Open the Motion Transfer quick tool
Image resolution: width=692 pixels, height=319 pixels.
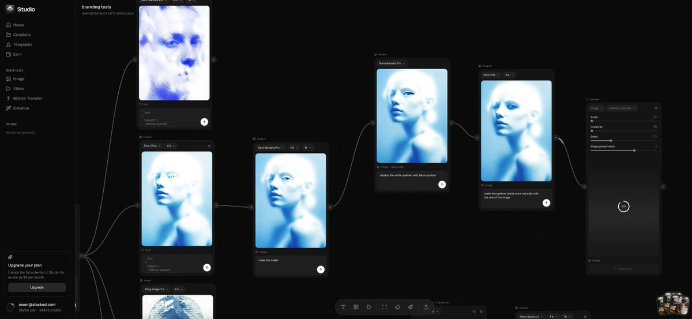(24, 98)
